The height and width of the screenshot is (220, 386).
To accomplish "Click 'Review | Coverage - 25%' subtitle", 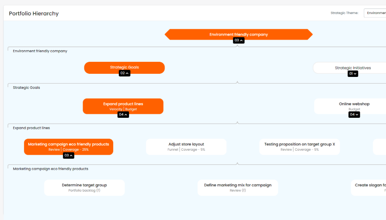I will [68, 149].
